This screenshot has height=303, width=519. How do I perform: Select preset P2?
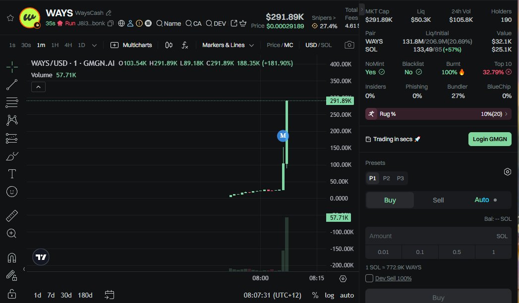pyautogui.click(x=386, y=178)
